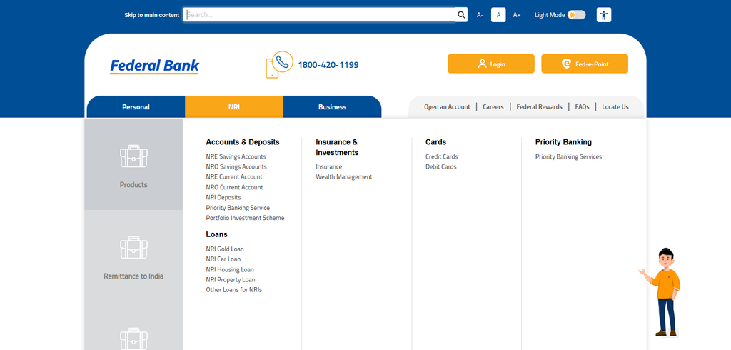The height and width of the screenshot is (350, 731).
Task: Click the Loans heading
Action: click(x=217, y=234)
